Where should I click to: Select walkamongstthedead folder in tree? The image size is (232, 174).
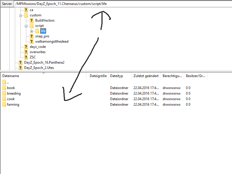(52, 41)
